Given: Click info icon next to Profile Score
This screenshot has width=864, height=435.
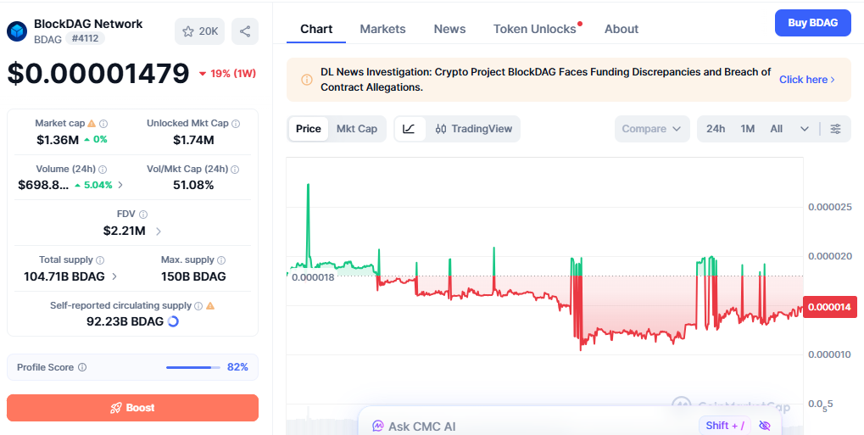Looking at the screenshot, I should (x=82, y=367).
